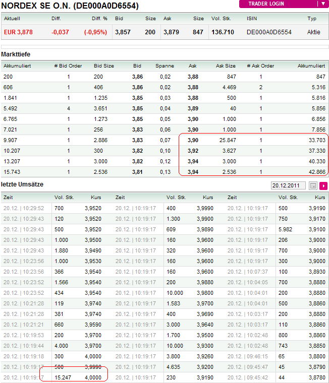
Task: Click the pink go arrow button
Action: click(323, 185)
